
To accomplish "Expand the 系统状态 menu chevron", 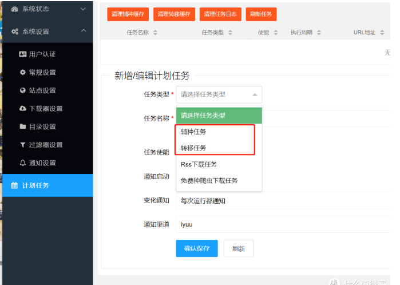I will point(83,9).
